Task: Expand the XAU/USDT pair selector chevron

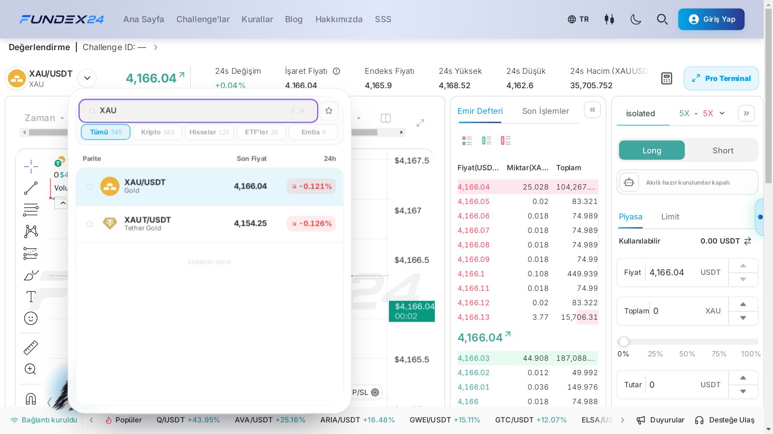Action: coord(87,78)
